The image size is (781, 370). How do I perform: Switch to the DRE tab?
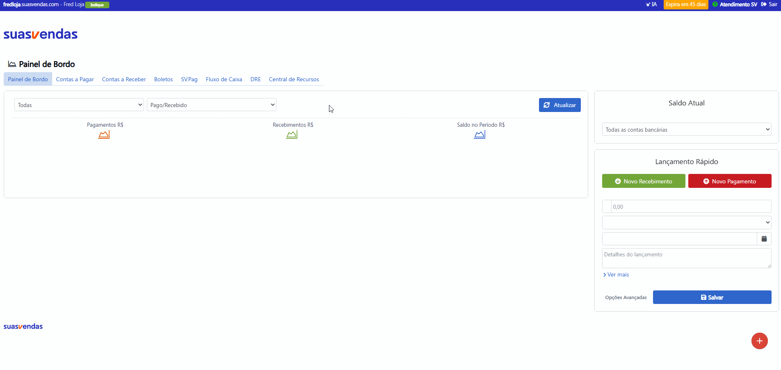tap(256, 79)
